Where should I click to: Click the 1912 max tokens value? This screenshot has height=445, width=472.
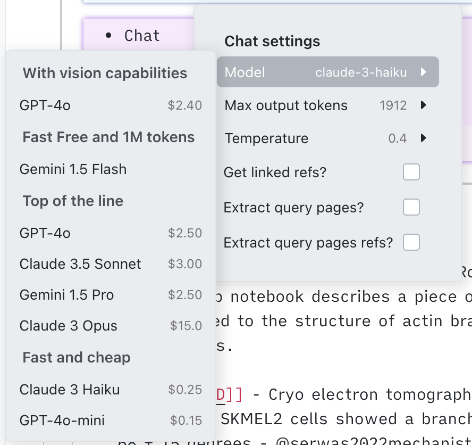coord(393,105)
